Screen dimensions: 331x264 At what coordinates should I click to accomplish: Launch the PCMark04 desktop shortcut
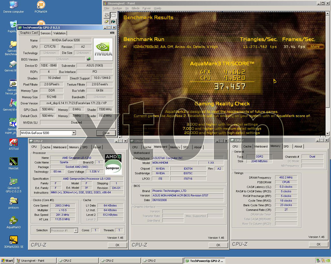[41, 7]
